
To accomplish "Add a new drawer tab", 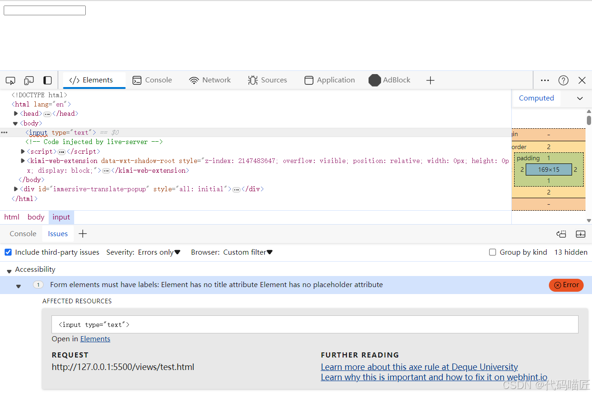I will point(83,234).
